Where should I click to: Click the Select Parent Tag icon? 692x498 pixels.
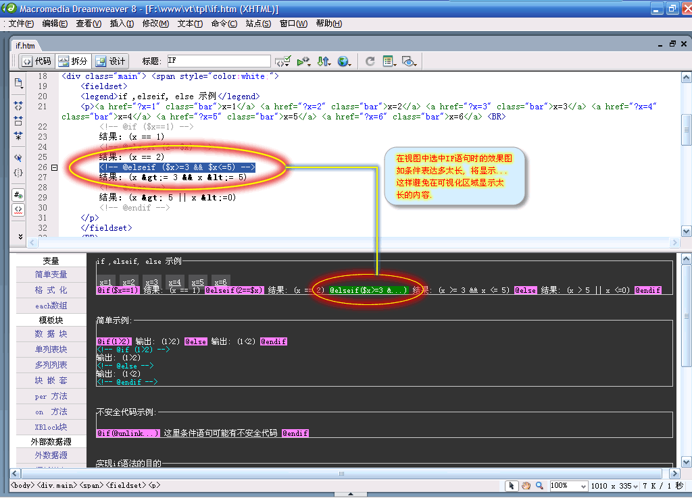coord(18,158)
